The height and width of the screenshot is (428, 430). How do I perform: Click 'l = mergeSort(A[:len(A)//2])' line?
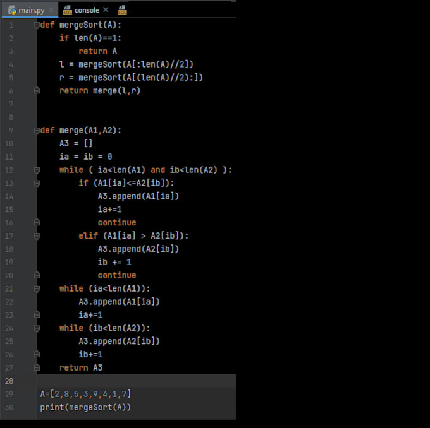pos(126,64)
